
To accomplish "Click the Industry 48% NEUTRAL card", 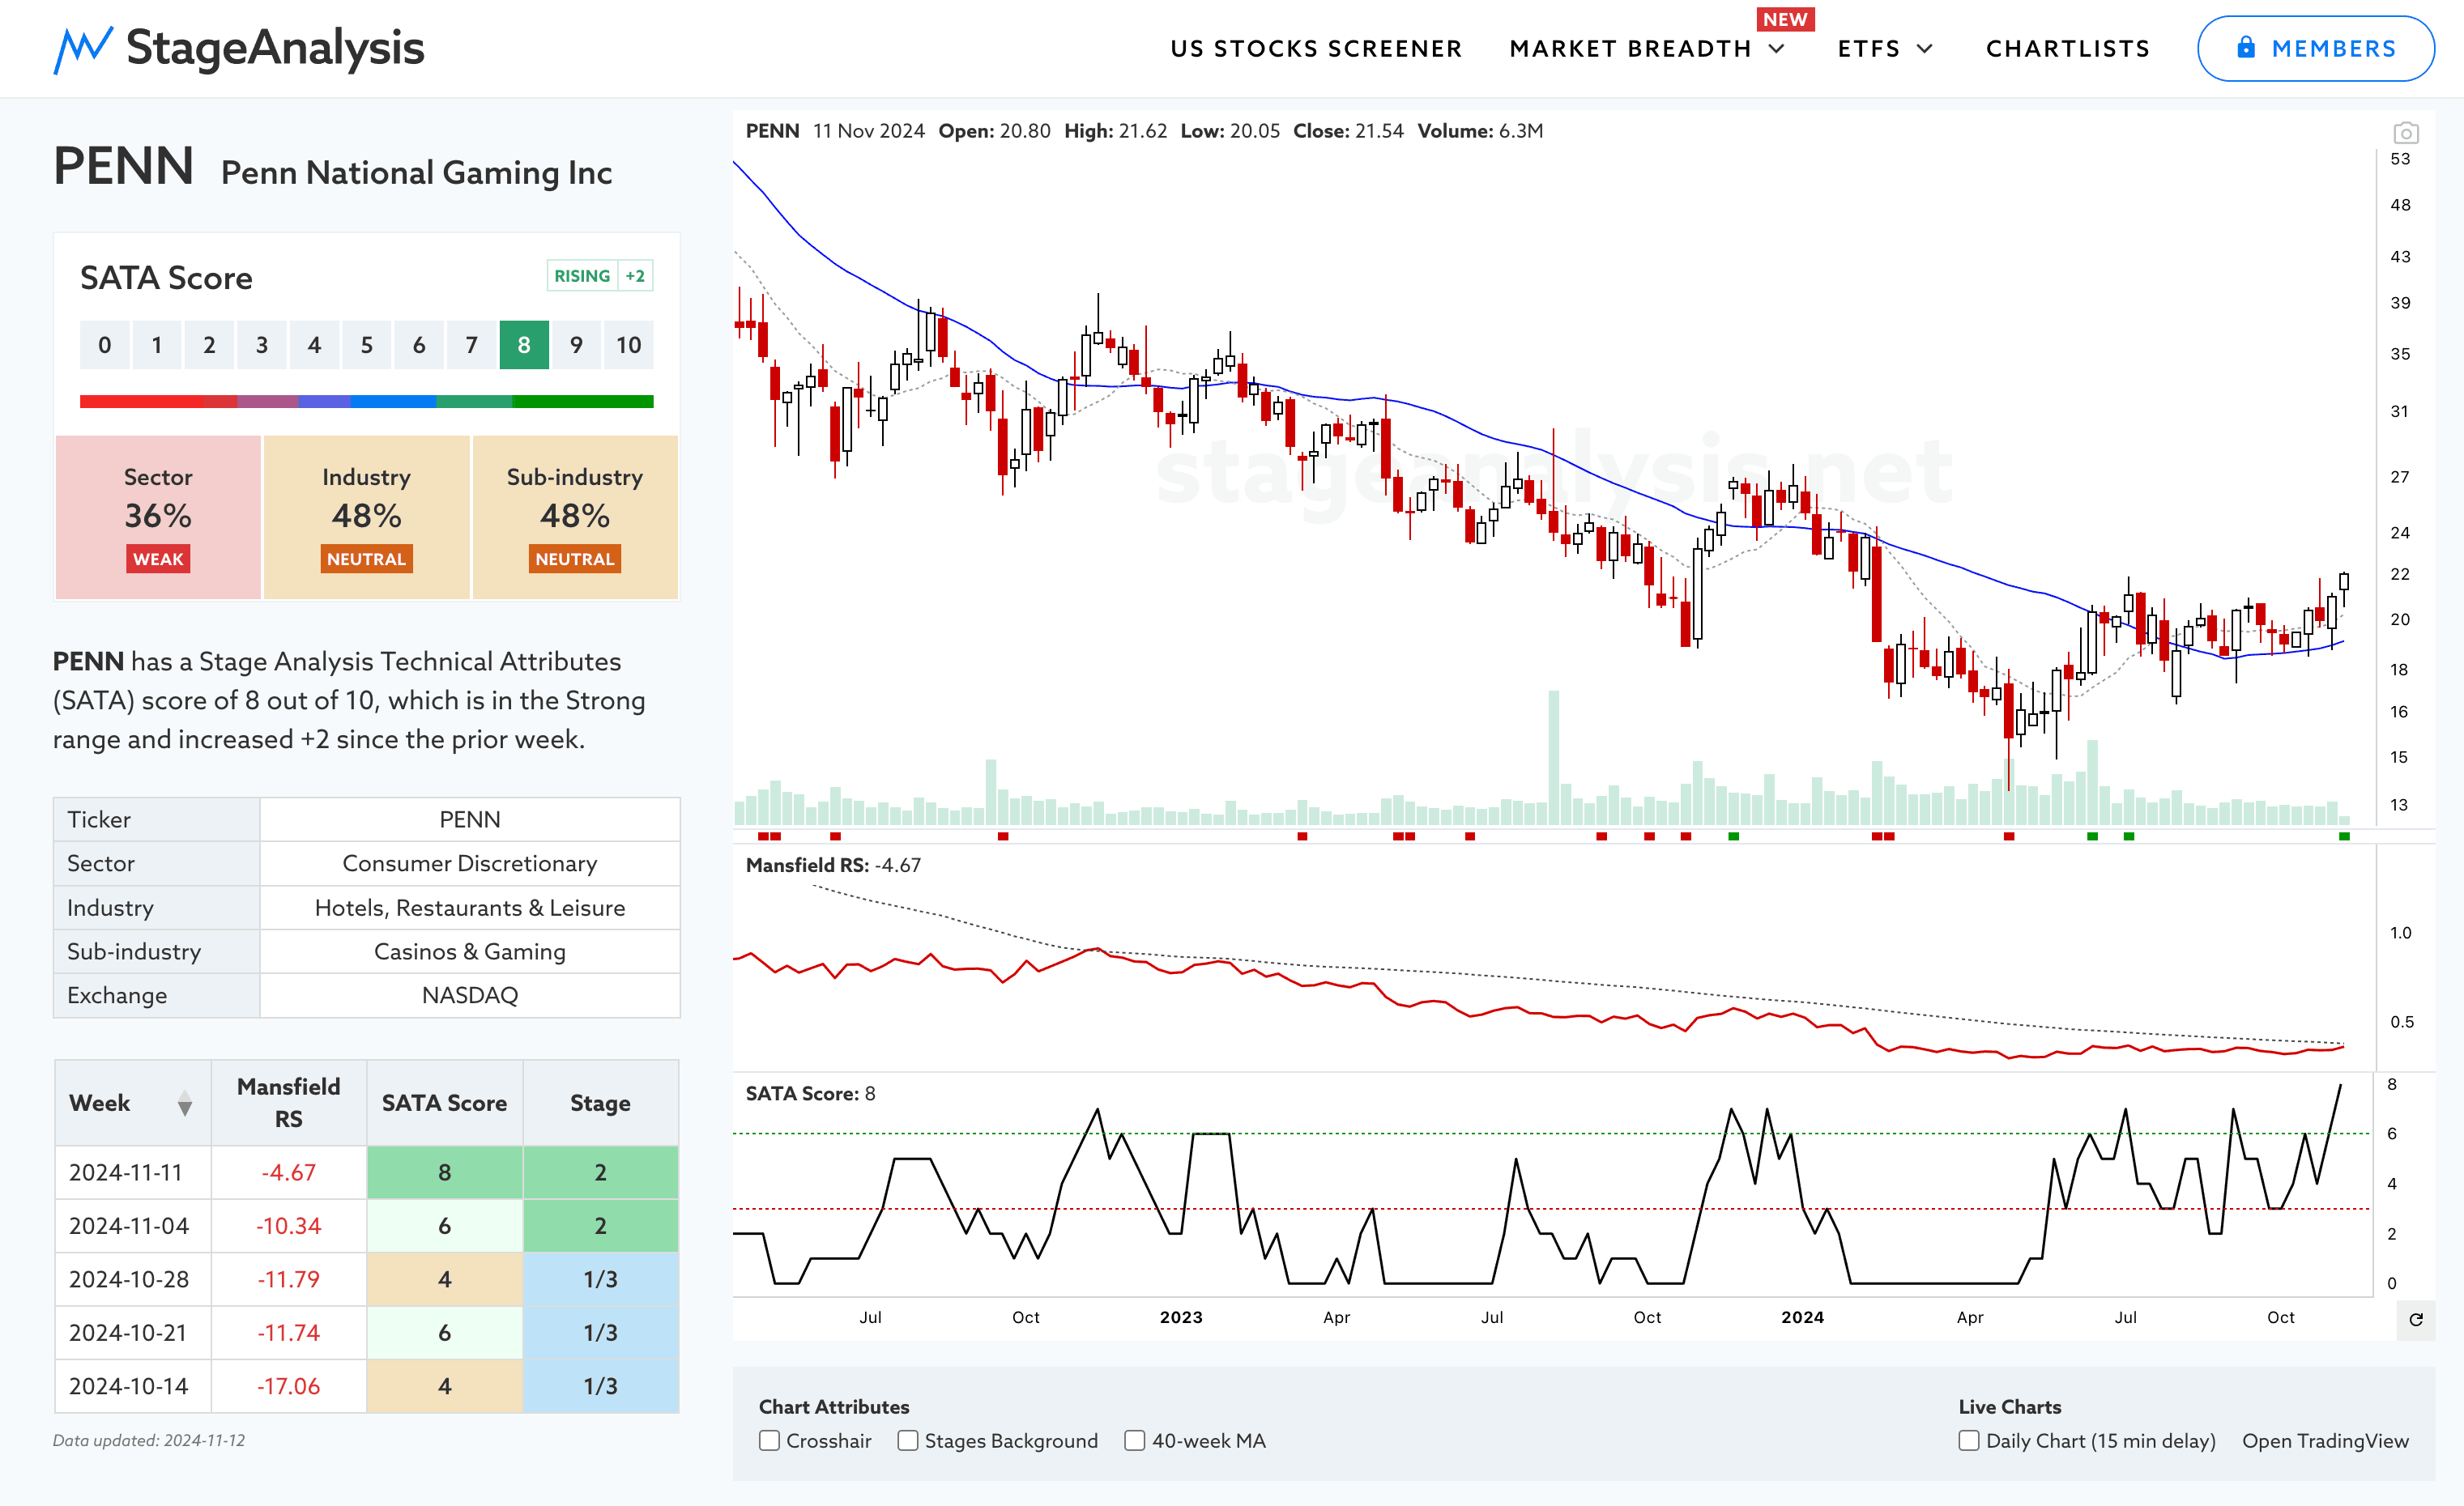I will coord(366,517).
